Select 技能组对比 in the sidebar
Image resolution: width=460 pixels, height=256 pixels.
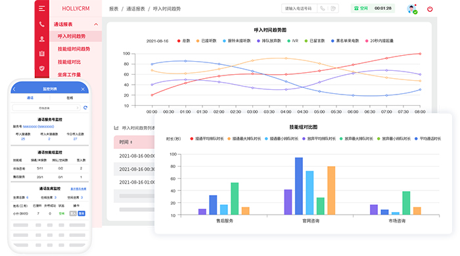69,62
